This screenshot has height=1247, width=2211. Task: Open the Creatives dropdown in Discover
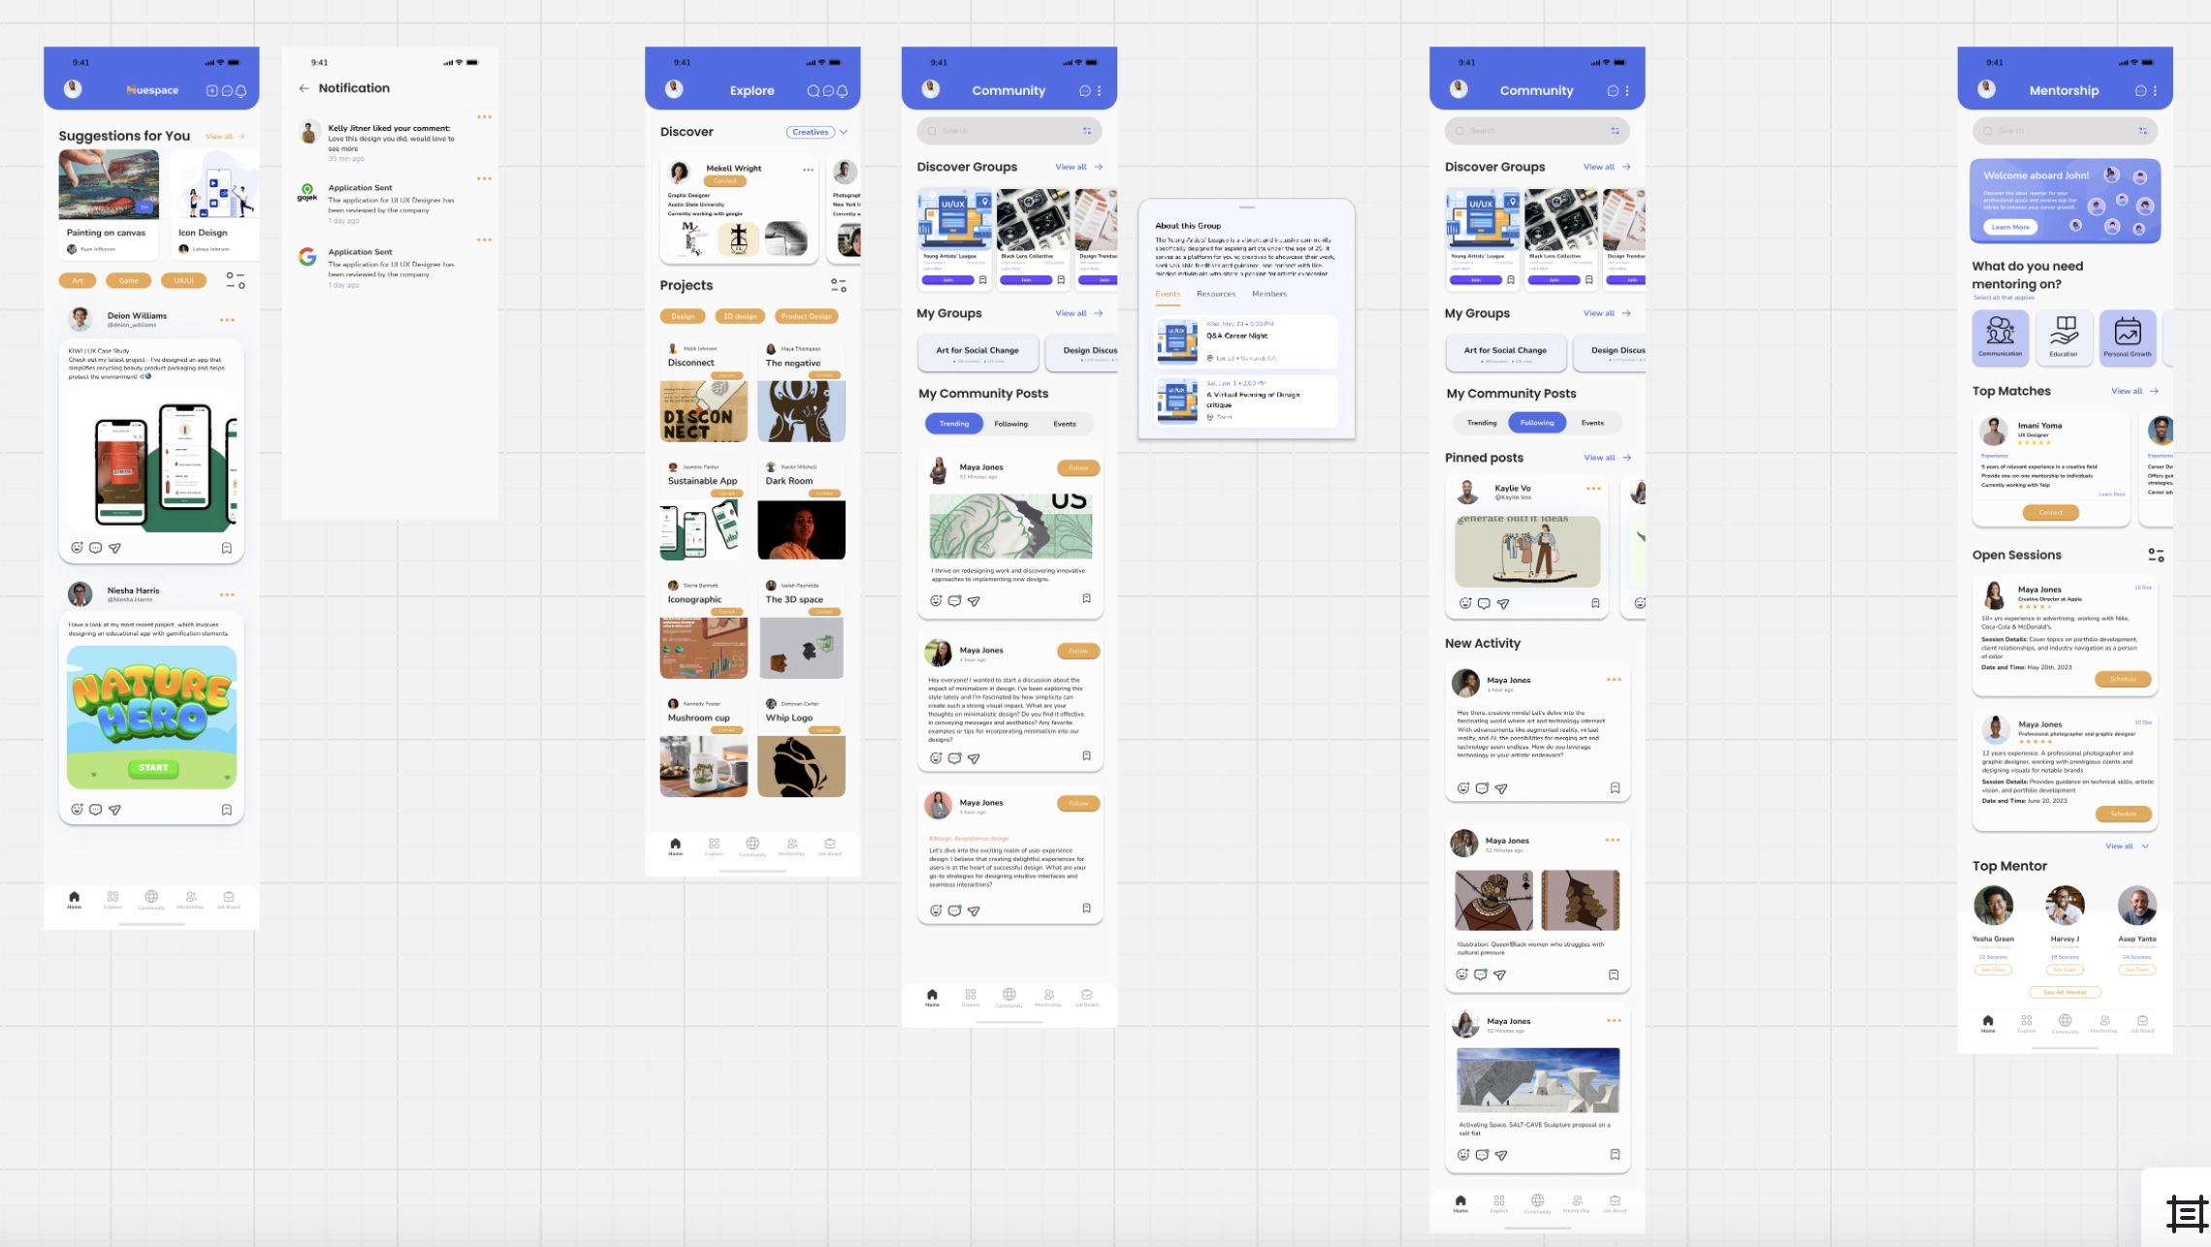(817, 132)
